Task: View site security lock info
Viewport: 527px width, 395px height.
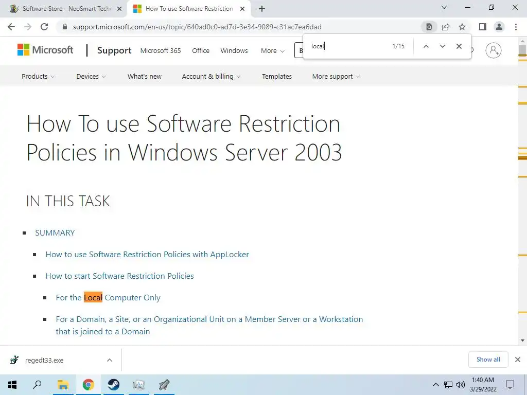Action: tap(65, 27)
